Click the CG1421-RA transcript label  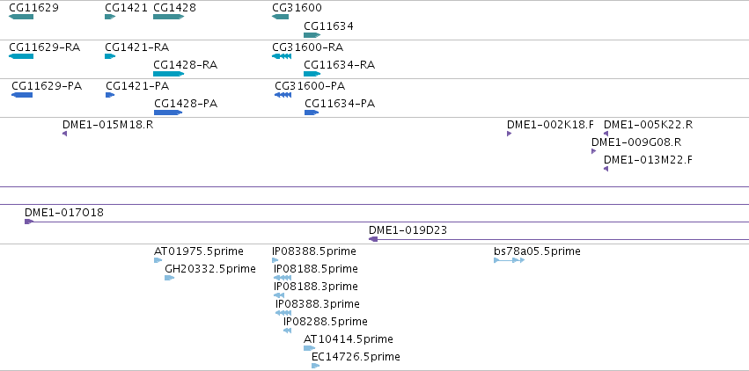tap(136, 47)
